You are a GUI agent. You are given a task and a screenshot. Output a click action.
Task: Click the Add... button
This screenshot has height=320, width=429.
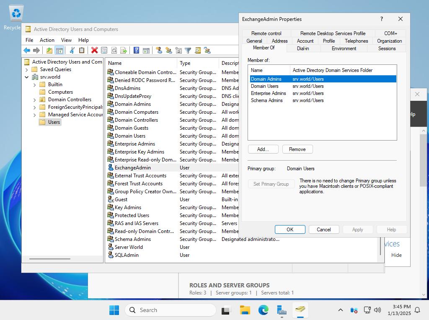[x=263, y=149]
